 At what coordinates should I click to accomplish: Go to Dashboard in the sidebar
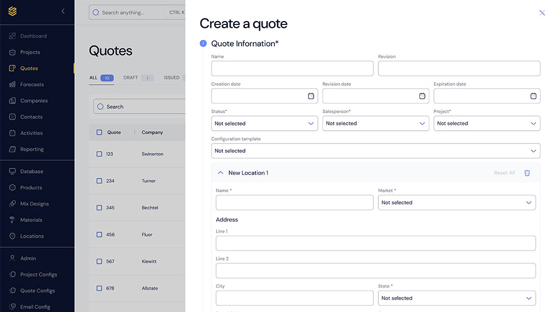click(33, 36)
